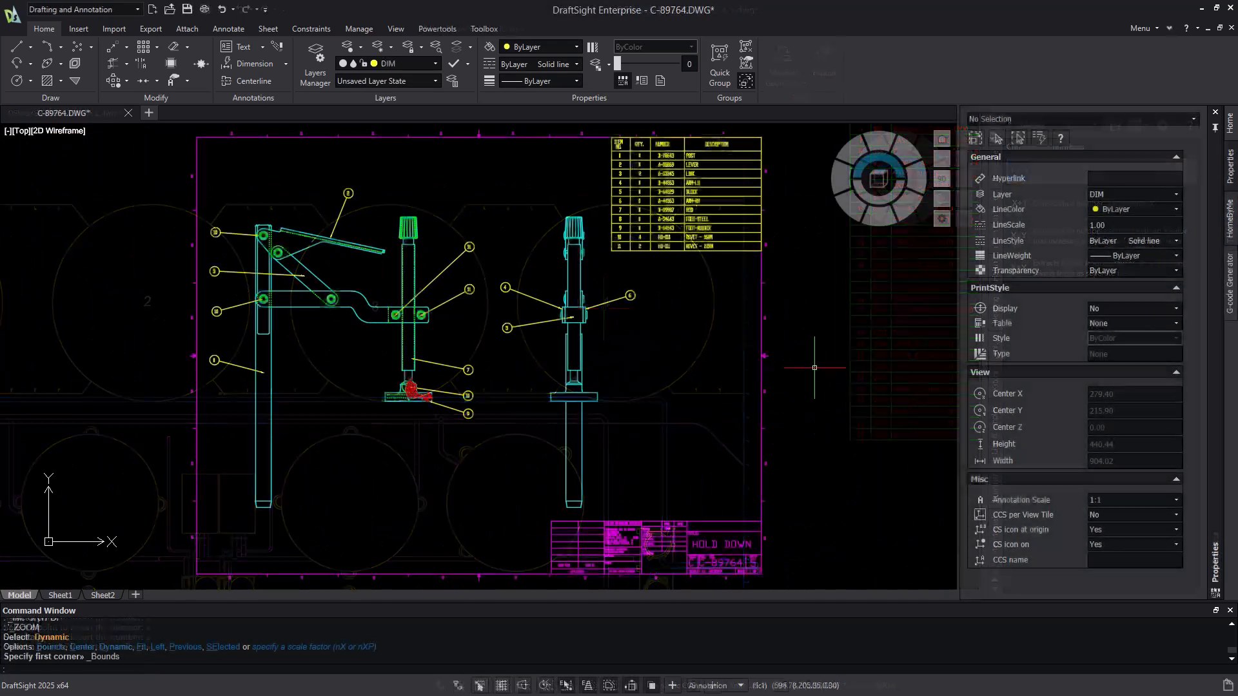Open the Powertools ribbon tab
This screenshot has height=696, width=1238.
[437, 28]
